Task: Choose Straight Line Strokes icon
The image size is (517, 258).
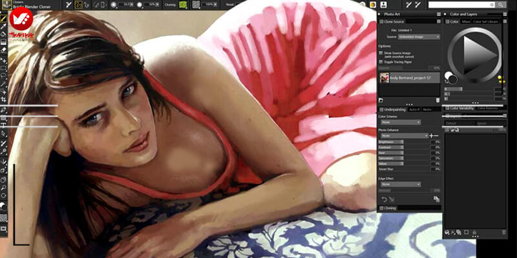Action: [x=87, y=5]
